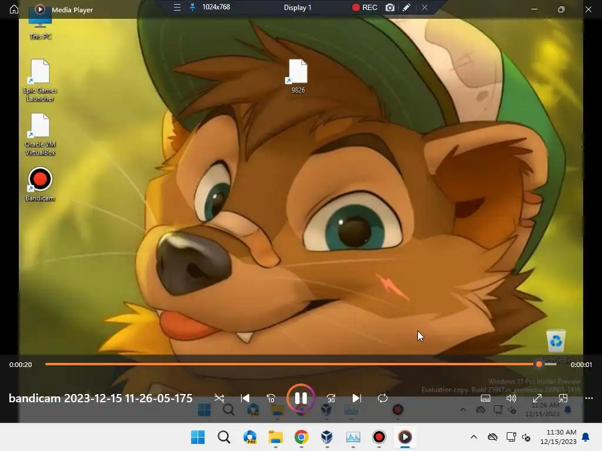602x451 pixels.
Task: Skip to previous track
Action: [x=245, y=398]
